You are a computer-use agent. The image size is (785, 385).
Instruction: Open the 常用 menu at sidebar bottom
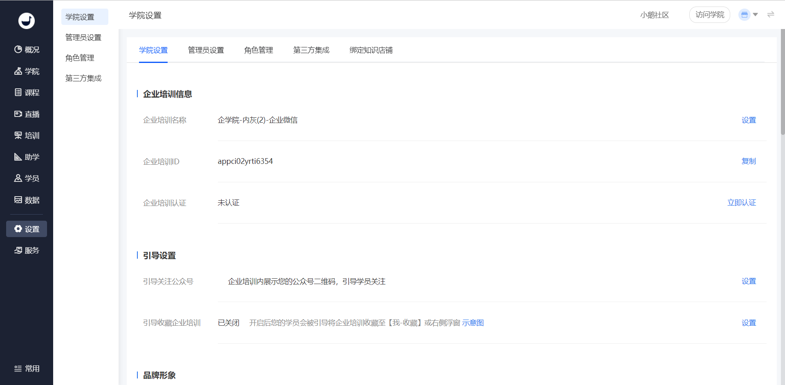27,369
